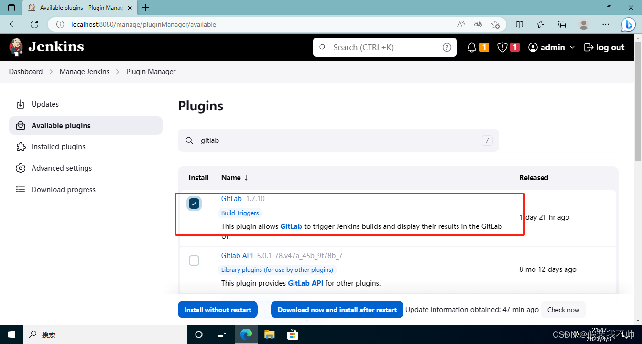Image resolution: width=642 pixels, height=344 pixels.
Task: Click the GitLab API link in description
Action: coord(305,283)
